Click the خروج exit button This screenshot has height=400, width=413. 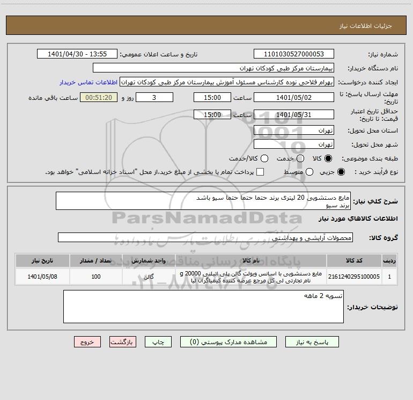[87, 342]
